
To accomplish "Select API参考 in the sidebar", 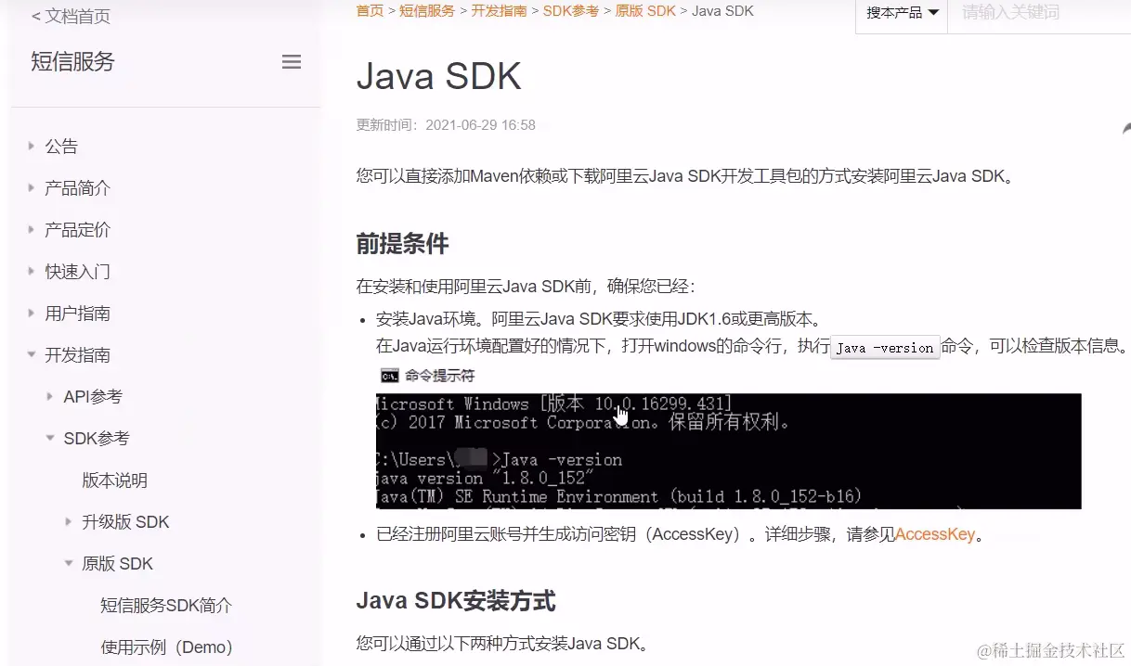I will (x=93, y=396).
